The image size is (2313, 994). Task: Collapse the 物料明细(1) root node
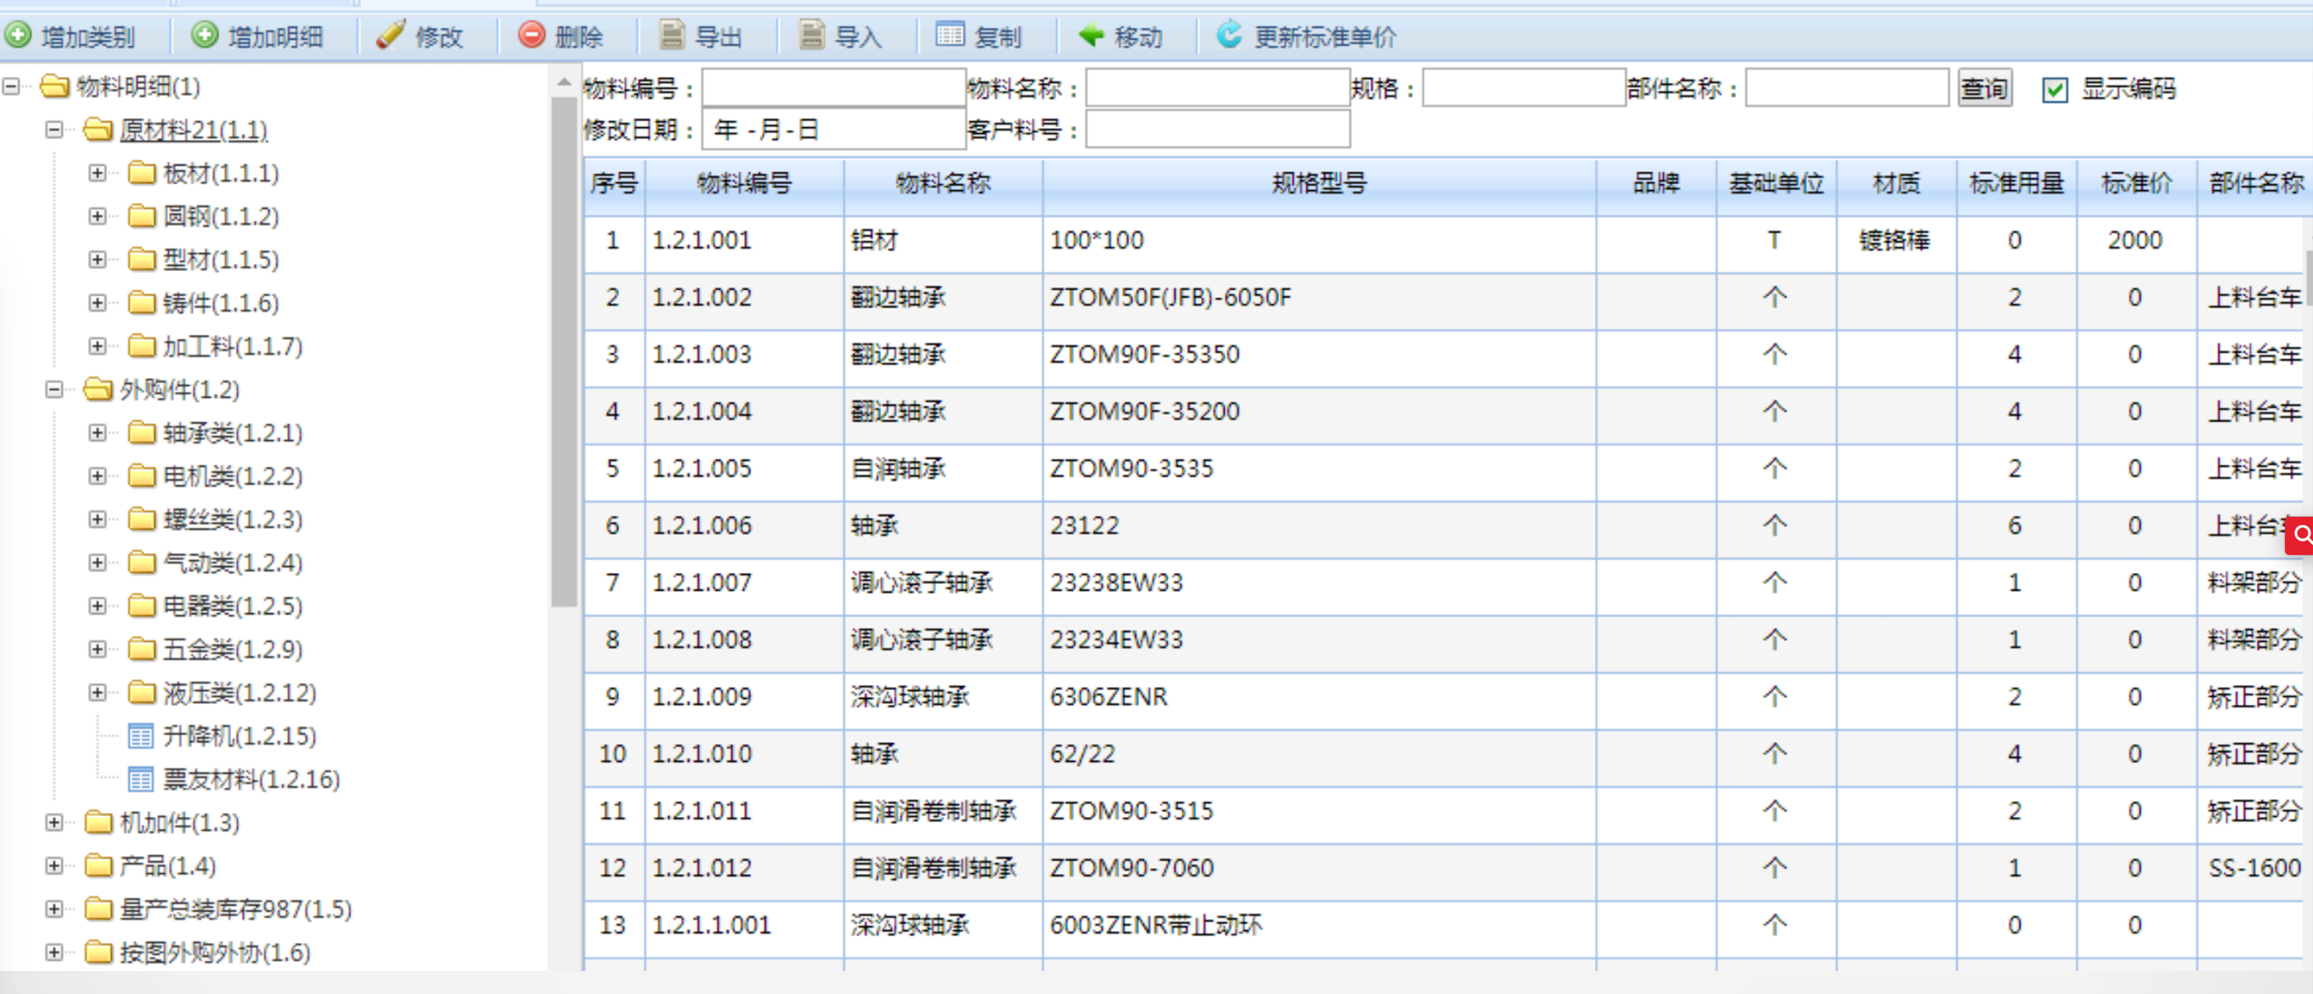[11, 86]
